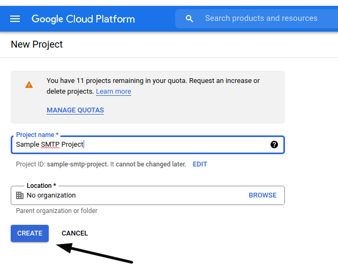Click the Project name field label
Viewport: 338px width, 273px height.
[37, 135]
